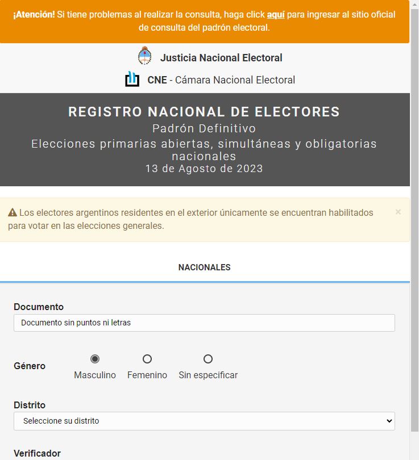Click CNE - Cámara Nacional Electoral text
Image resolution: width=419 pixels, height=460 pixels.
click(x=221, y=80)
